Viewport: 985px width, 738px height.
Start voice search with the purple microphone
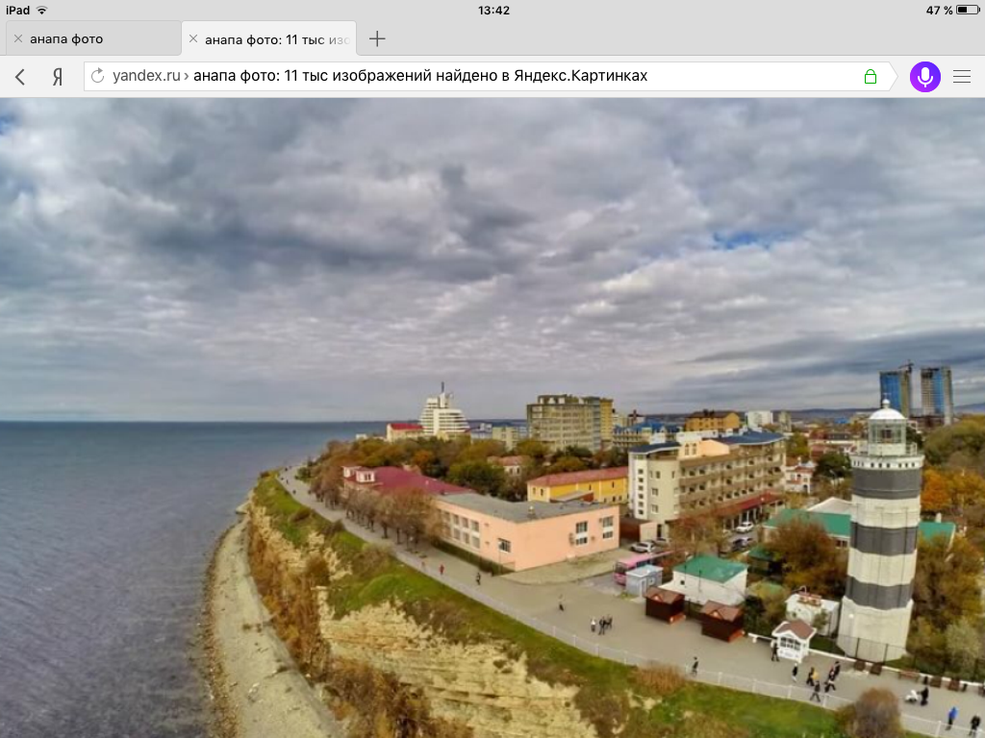(x=924, y=77)
